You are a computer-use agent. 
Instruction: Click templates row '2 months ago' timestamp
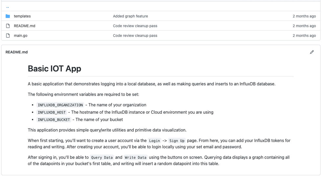coord(304,16)
